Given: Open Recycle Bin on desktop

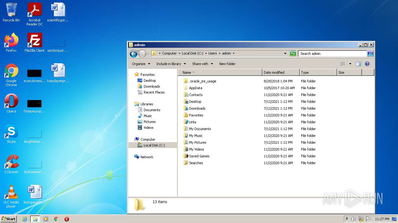Looking at the screenshot, I should pyautogui.click(x=11, y=13).
